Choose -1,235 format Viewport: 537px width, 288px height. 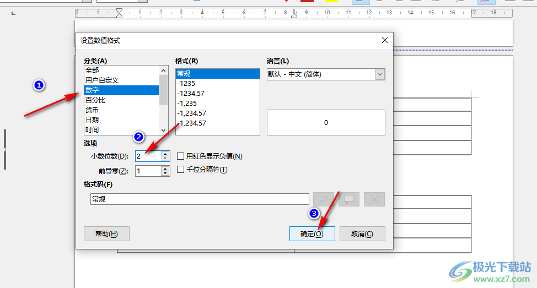pyautogui.click(x=218, y=104)
